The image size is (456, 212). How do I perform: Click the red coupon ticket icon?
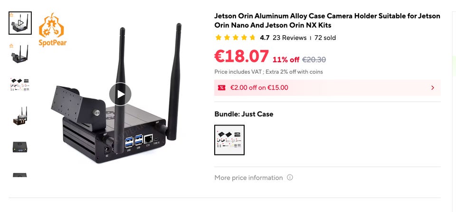click(221, 87)
